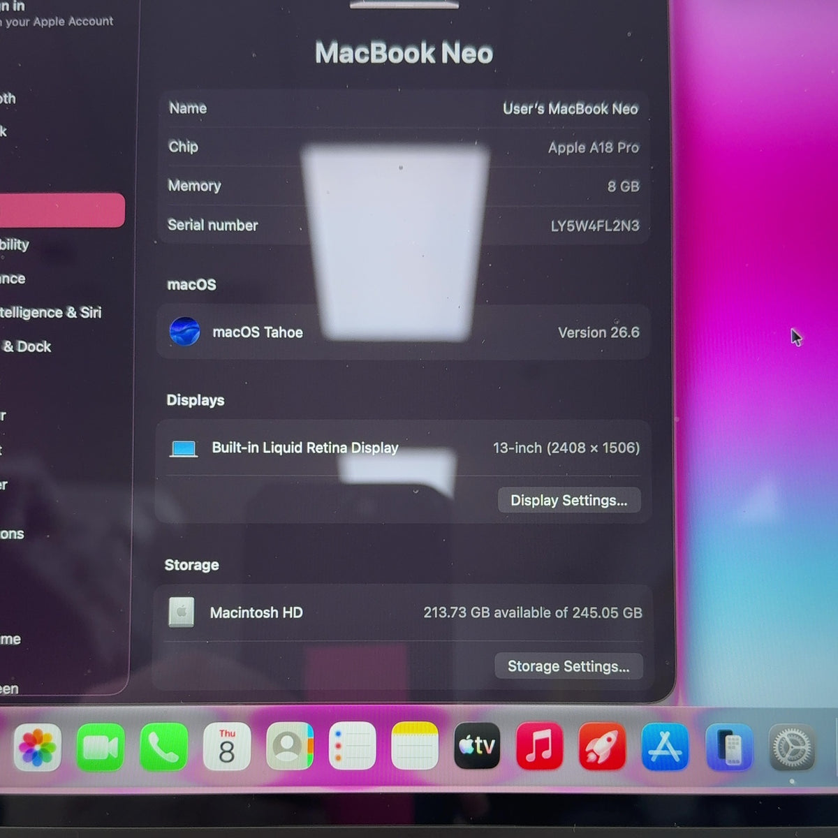Click 213.73 GB available of 245.05 GB
Screen dimensions: 838x838
(x=533, y=612)
